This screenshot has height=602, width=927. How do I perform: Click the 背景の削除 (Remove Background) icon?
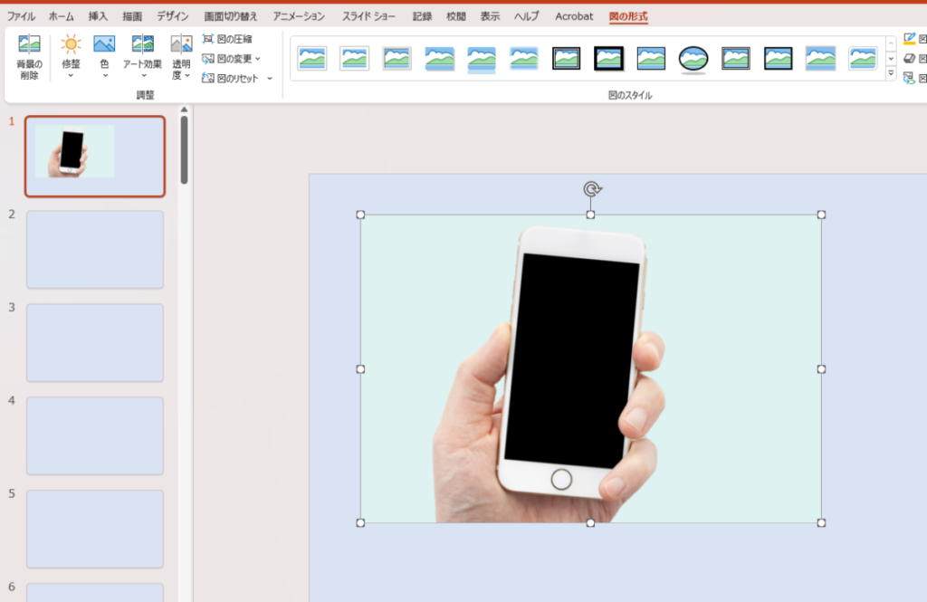(x=30, y=55)
